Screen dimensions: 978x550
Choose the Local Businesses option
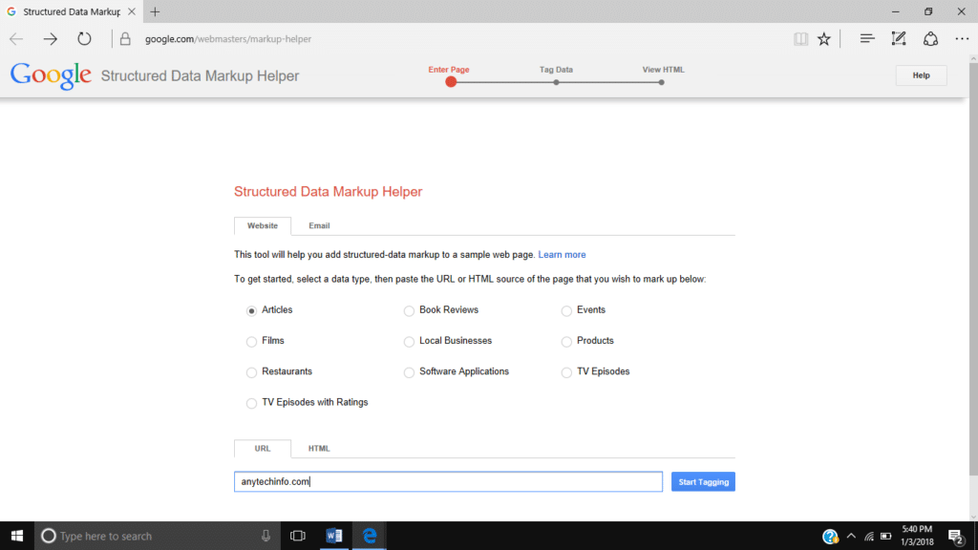coord(409,341)
